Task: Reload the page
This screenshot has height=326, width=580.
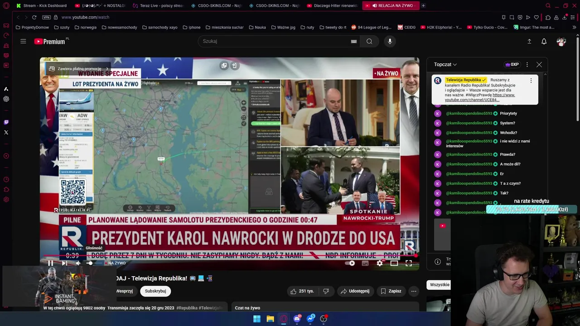Action: click(34, 17)
